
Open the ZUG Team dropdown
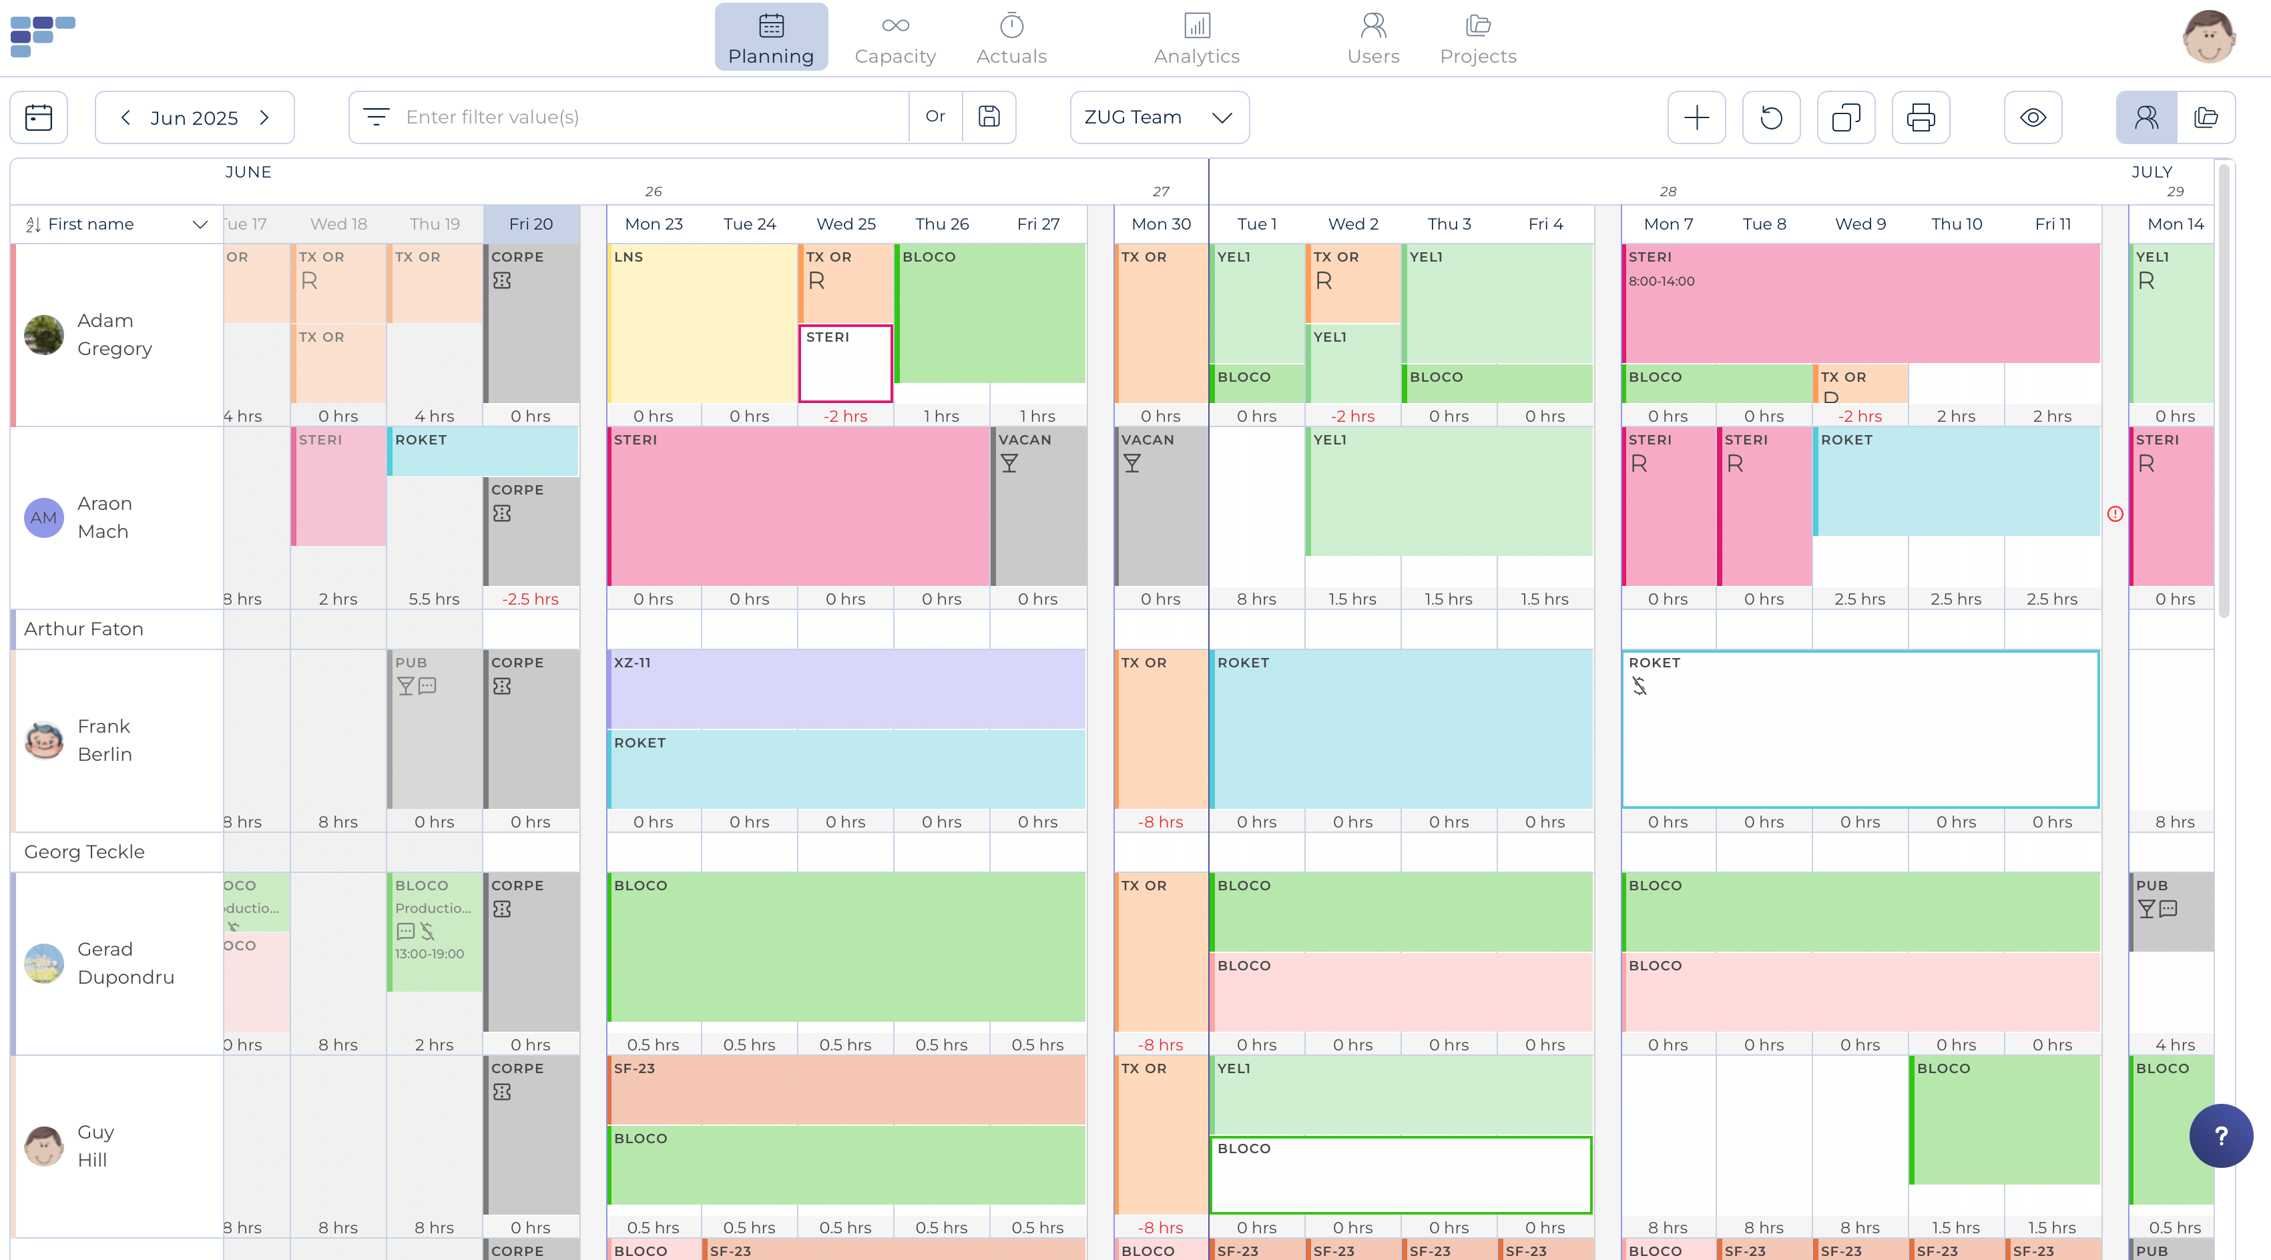point(1158,117)
